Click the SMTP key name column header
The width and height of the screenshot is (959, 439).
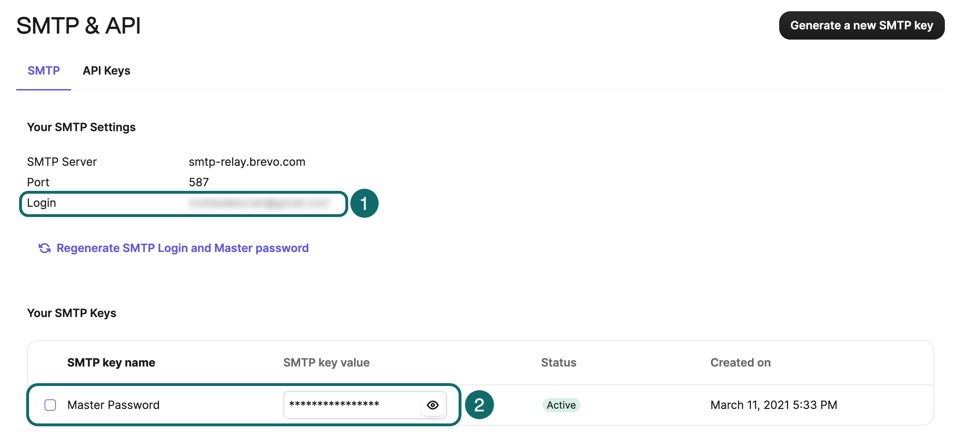coord(111,362)
